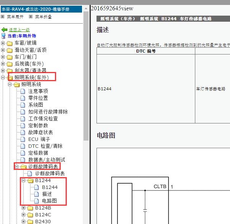
Task: Expand the B124C folder node
Action: click(x=24, y=215)
